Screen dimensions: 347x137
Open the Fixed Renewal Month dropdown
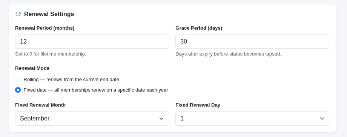click(92, 119)
